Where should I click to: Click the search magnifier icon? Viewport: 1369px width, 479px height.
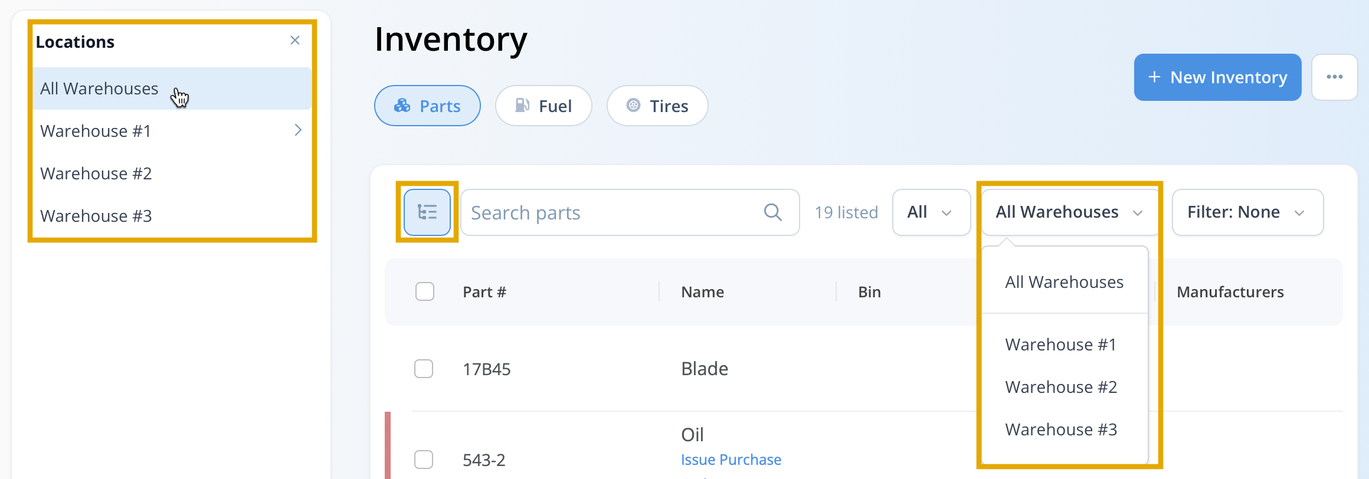pos(772,212)
